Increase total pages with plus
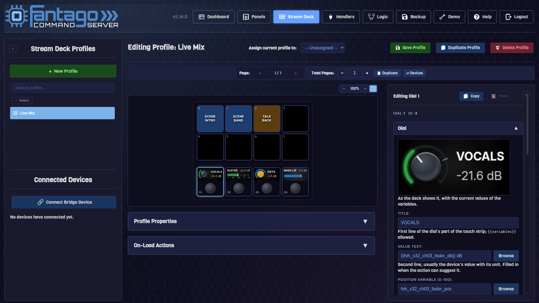Viewport: 539px width, 303px height. pos(367,73)
